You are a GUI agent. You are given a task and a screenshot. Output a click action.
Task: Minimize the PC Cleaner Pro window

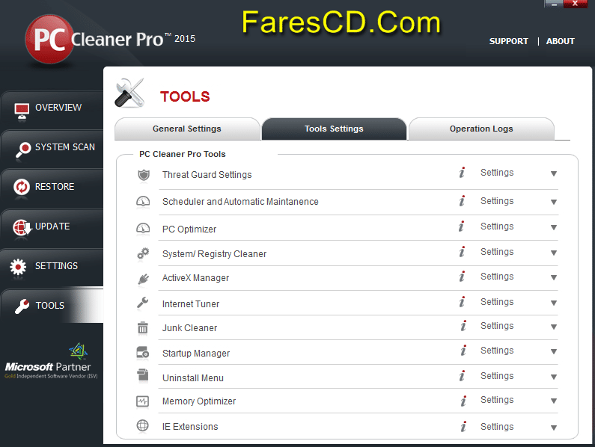[x=554, y=4]
